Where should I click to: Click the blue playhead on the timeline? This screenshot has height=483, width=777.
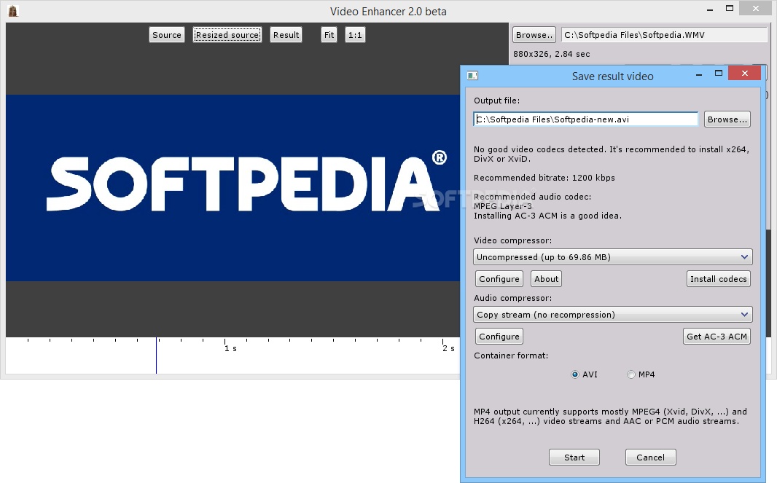(x=156, y=356)
